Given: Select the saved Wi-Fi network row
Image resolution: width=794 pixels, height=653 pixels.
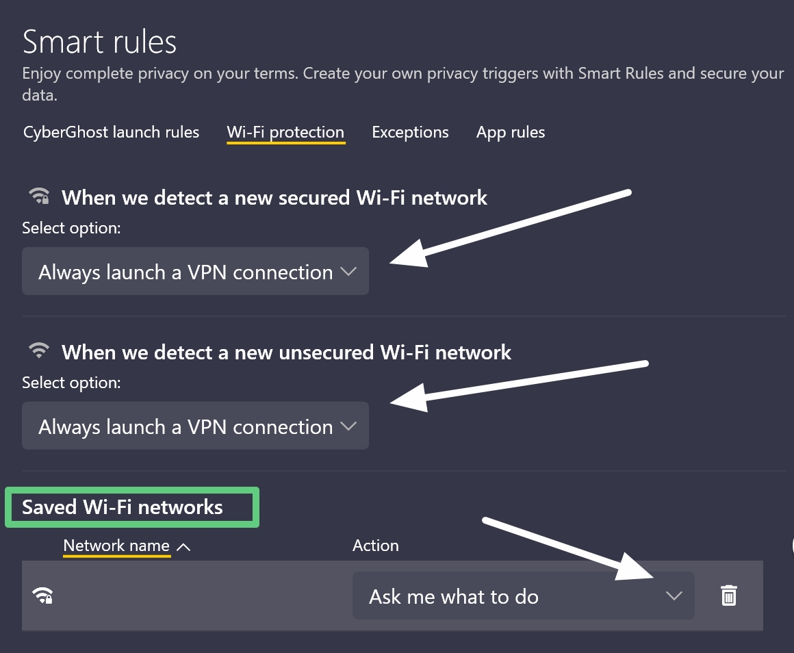Looking at the screenshot, I should click(x=205, y=596).
